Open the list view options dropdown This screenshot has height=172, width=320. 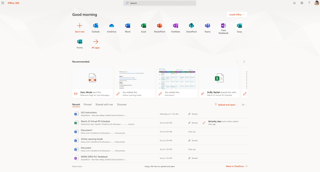(x=244, y=105)
